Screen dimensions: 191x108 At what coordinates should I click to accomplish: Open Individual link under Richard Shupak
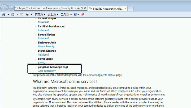[x=43, y=22]
